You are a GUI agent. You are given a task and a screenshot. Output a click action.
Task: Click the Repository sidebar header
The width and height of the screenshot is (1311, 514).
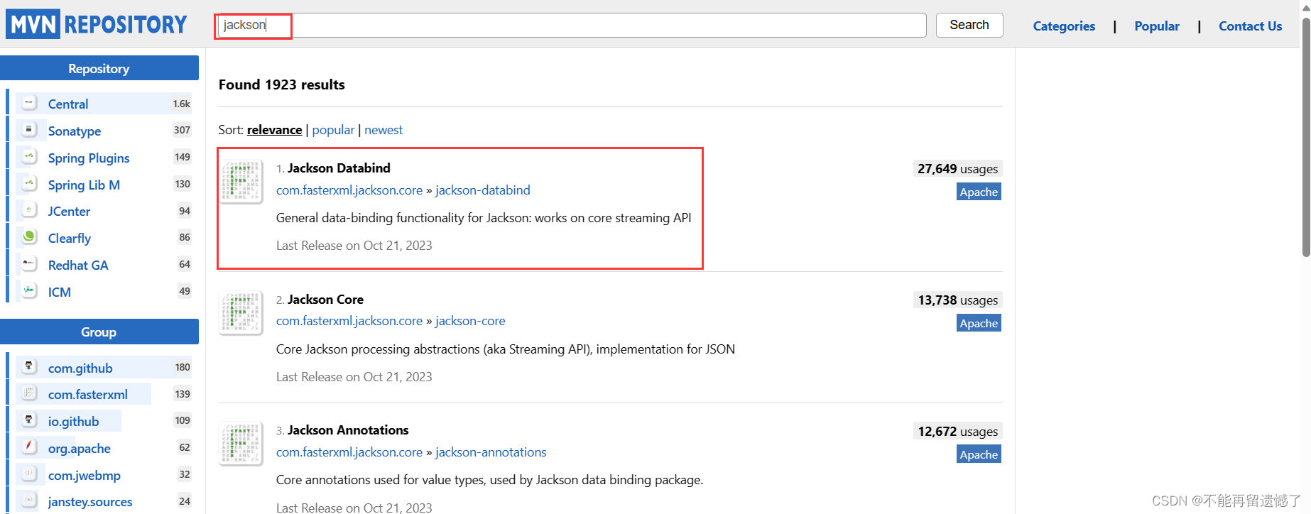[x=99, y=68]
